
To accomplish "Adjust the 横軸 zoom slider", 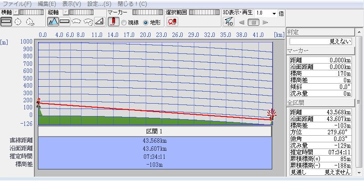I will (x=31, y=12).
